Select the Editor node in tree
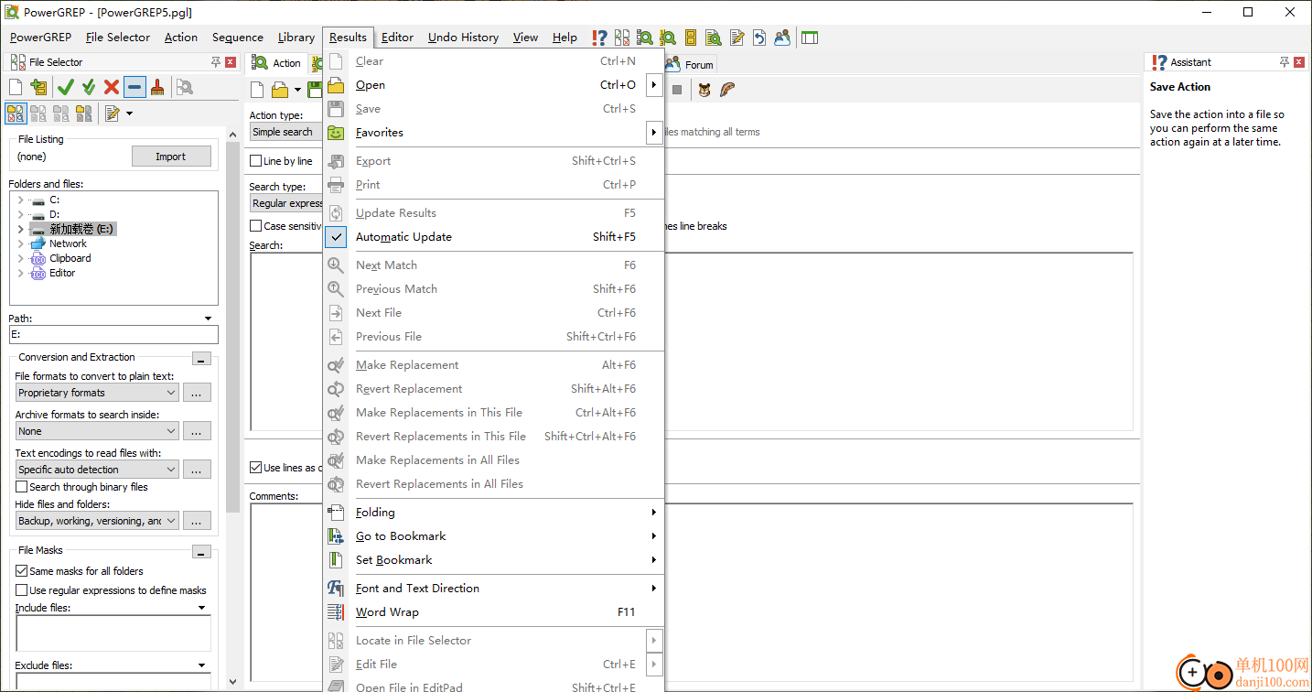The image size is (1312, 692). [62, 273]
